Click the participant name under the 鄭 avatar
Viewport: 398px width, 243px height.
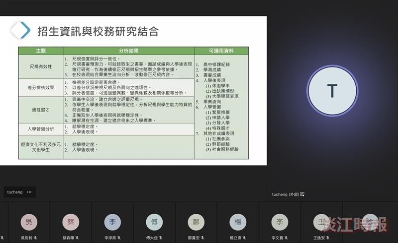pyautogui.click(x=194, y=238)
